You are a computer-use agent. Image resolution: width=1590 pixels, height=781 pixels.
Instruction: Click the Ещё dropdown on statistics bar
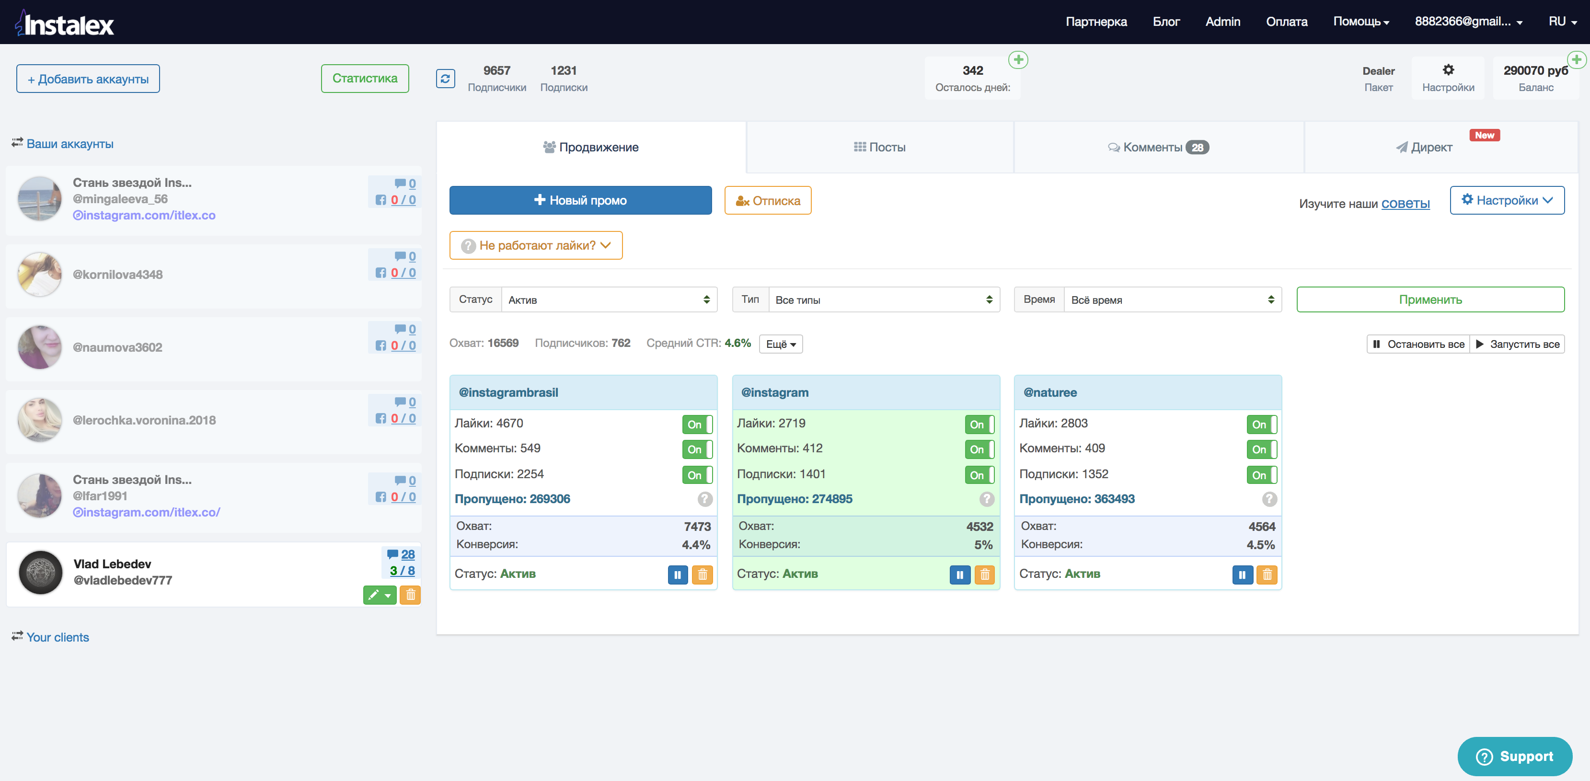pos(780,343)
